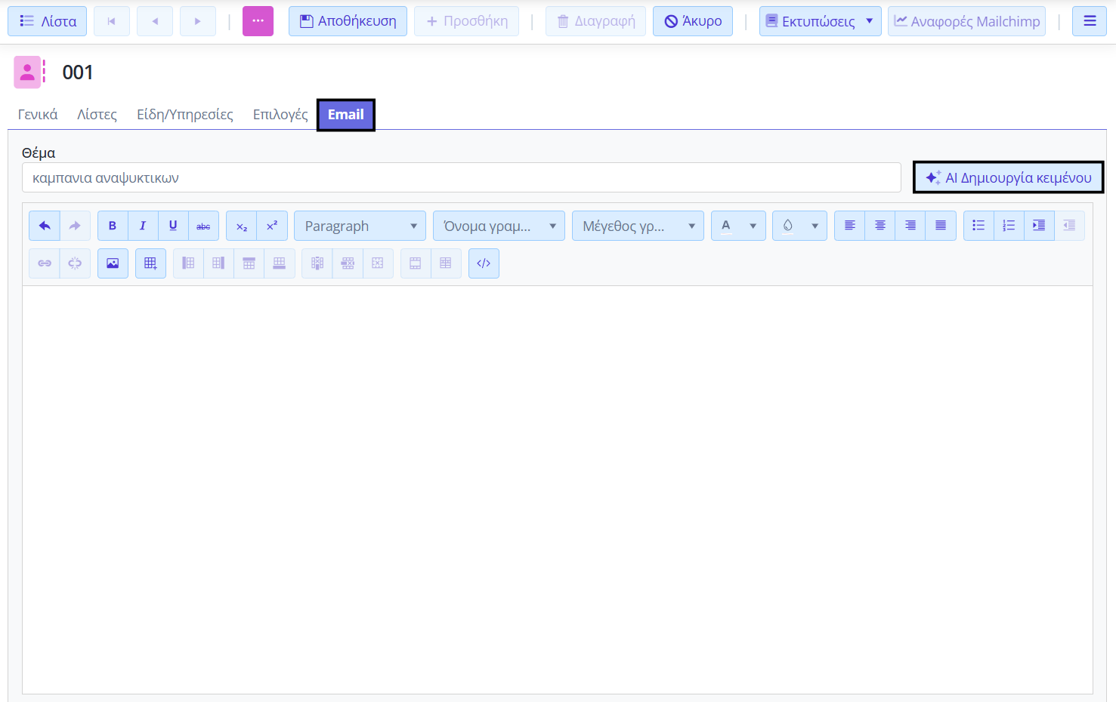Save with the Αποθήκευση button

pos(348,21)
